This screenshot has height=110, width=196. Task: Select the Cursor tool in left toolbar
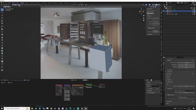(2, 12)
